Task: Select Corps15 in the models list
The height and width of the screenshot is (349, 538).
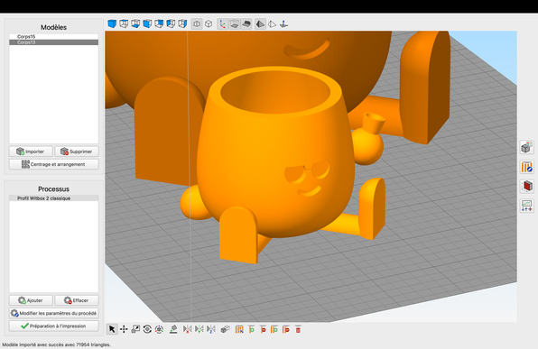Action: pos(53,36)
